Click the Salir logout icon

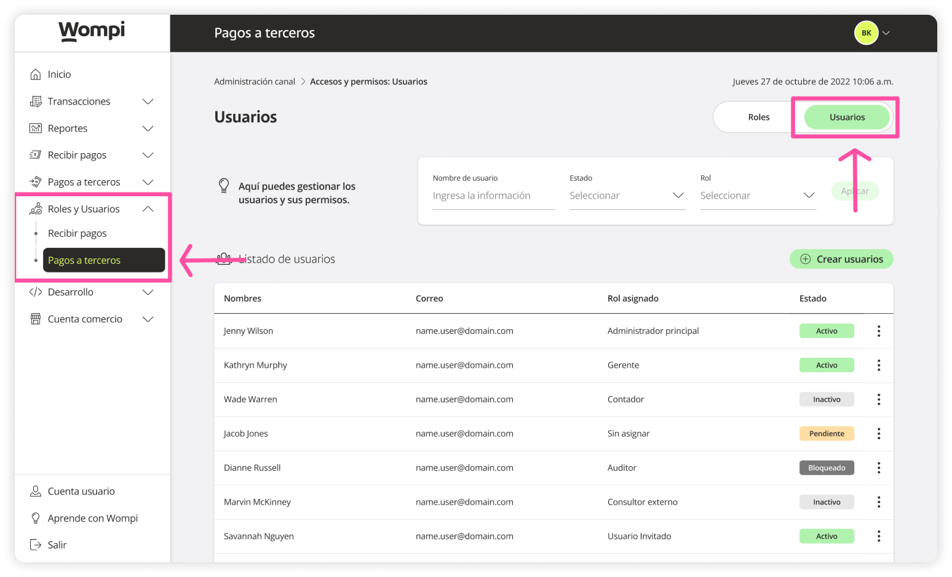[x=36, y=544]
